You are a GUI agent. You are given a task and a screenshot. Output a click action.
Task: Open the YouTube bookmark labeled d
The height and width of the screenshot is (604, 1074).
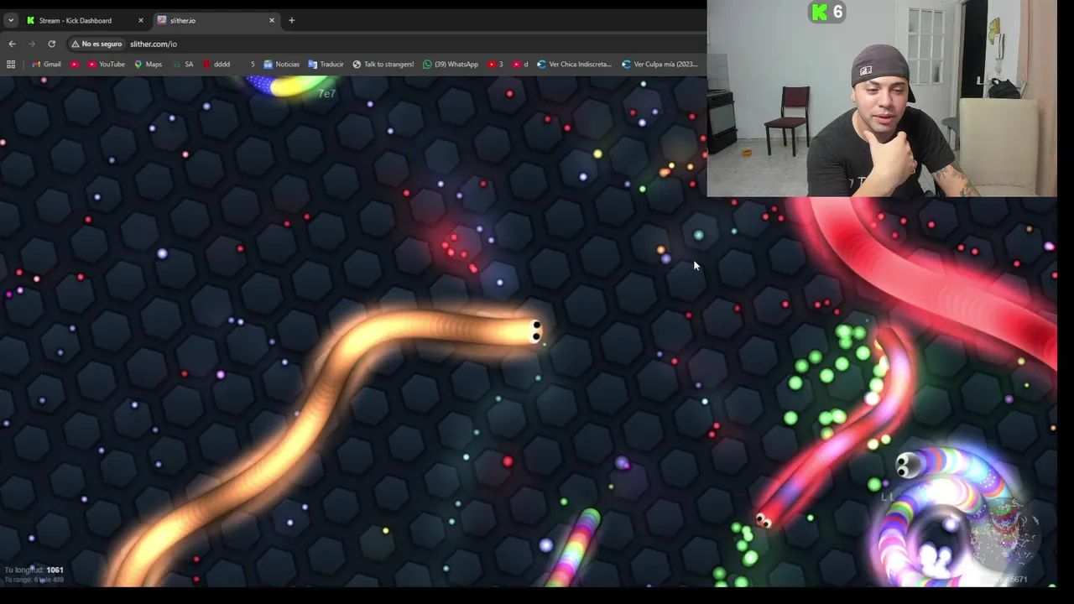(520, 64)
